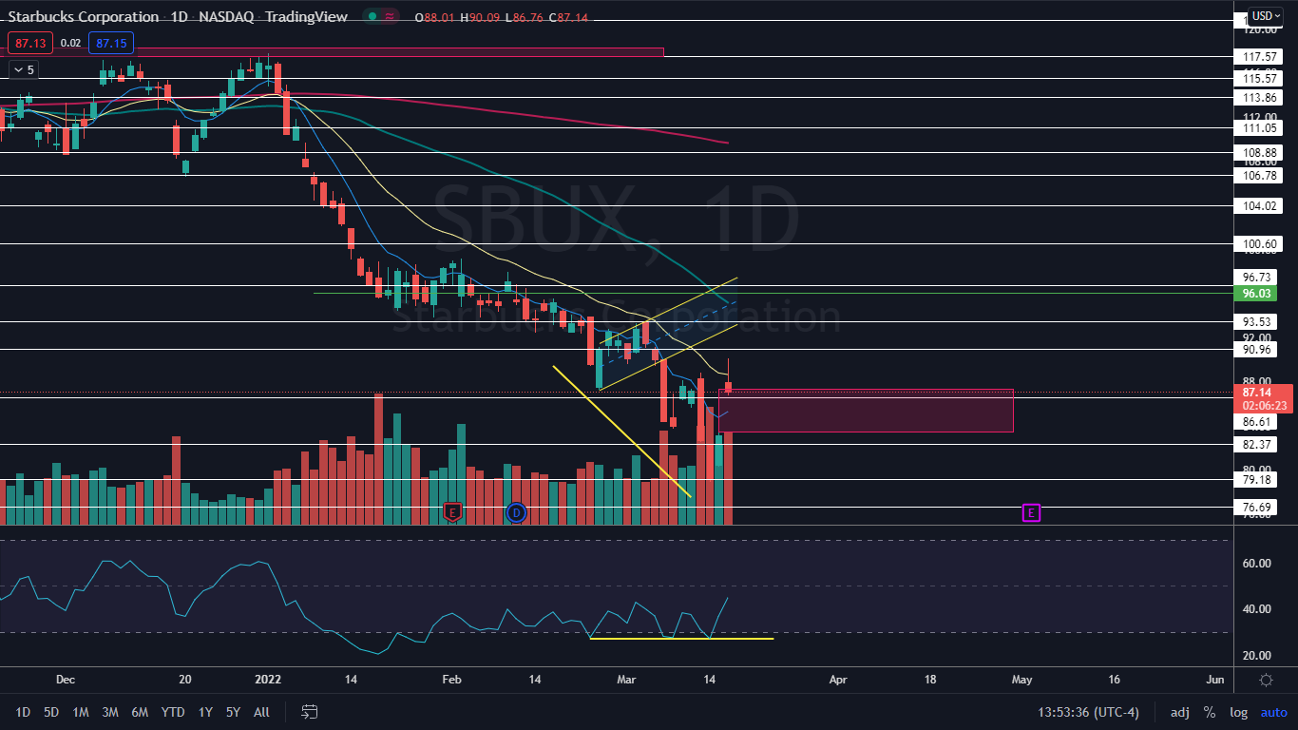Select the All date range
This screenshot has width=1298, height=730.
(x=262, y=712)
